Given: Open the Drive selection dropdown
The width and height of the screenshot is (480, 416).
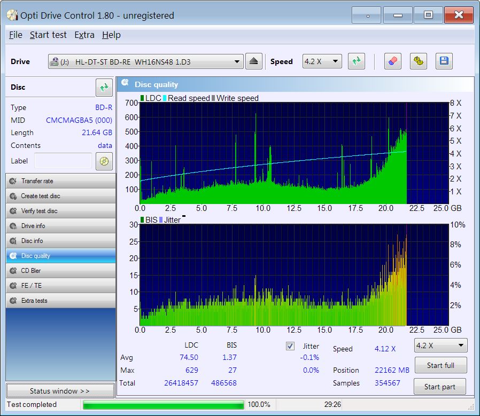Looking at the screenshot, I should pos(145,61).
